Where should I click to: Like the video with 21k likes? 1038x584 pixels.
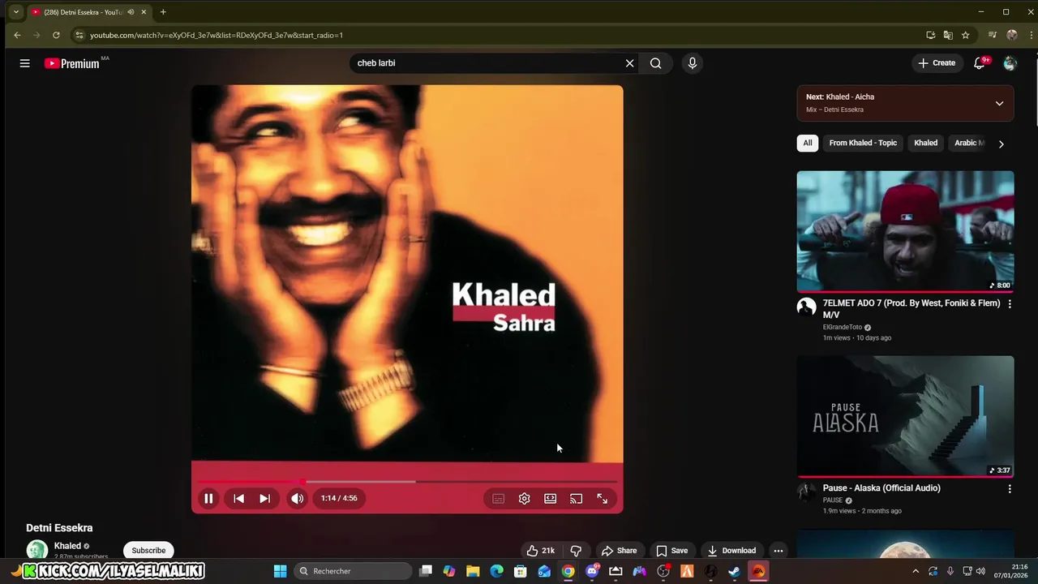[x=540, y=551]
